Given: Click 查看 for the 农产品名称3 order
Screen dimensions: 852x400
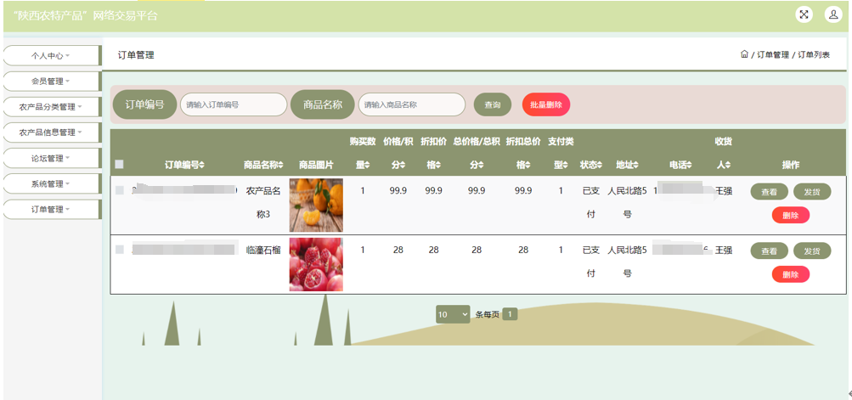Looking at the screenshot, I should click(x=769, y=192).
